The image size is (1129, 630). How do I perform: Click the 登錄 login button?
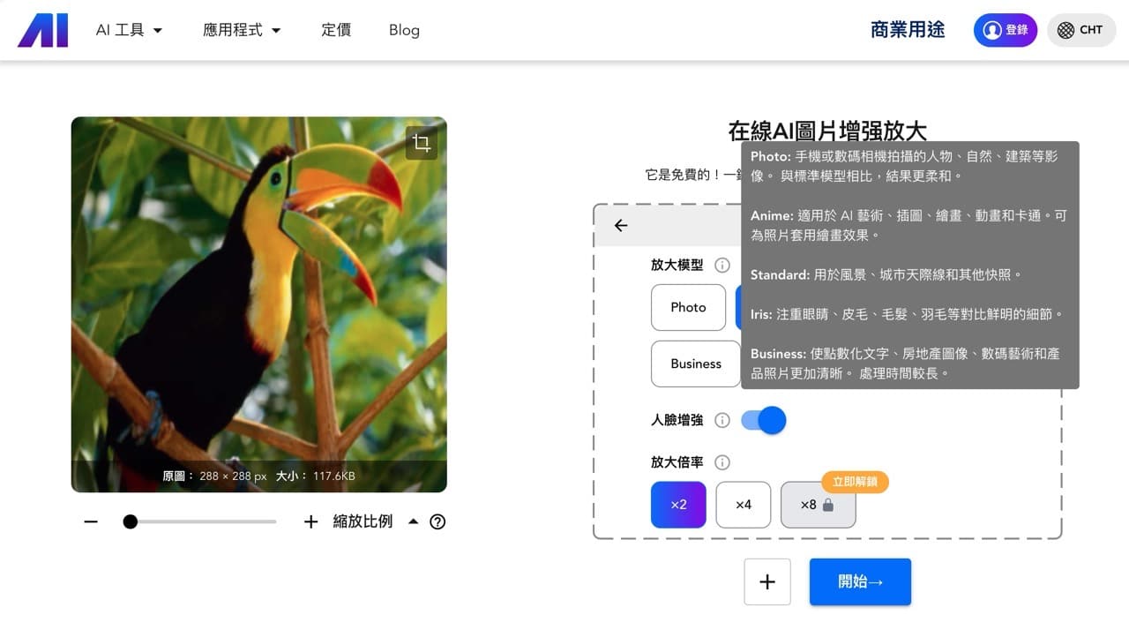point(1005,29)
